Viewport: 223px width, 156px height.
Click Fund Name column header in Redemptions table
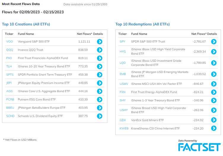coord(139,34)
